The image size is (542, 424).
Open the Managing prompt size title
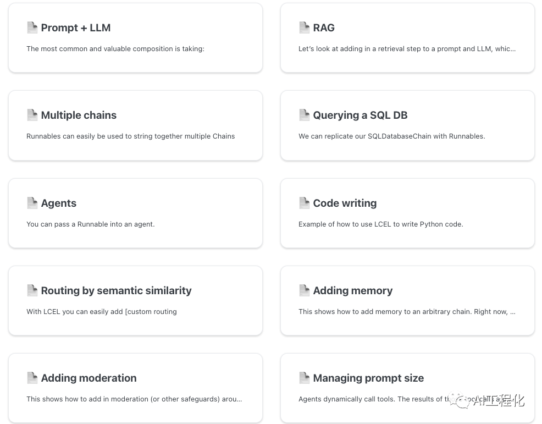point(368,378)
